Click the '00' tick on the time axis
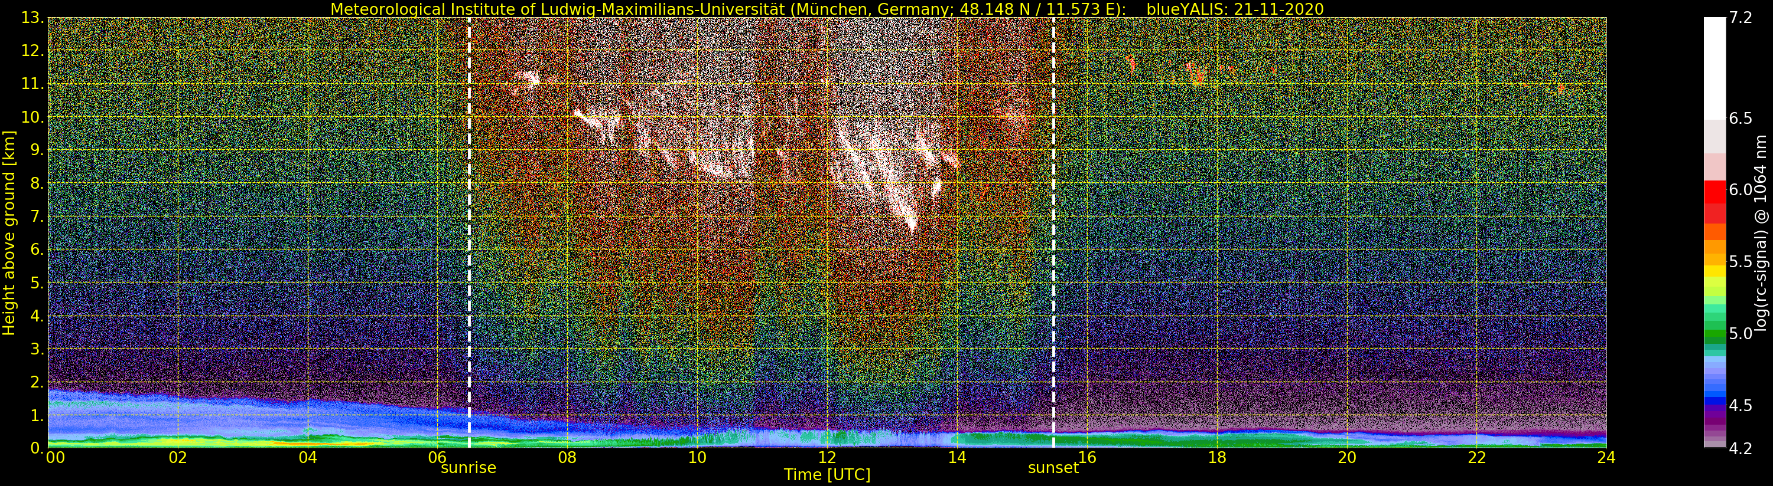1773x486 pixels. click(x=55, y=458)
